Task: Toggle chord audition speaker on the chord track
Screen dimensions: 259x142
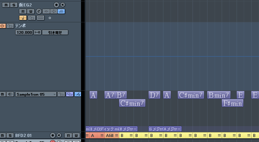Action: tap(10, 94)
